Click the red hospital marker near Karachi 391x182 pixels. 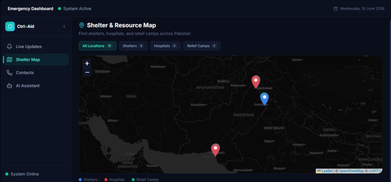215,149
